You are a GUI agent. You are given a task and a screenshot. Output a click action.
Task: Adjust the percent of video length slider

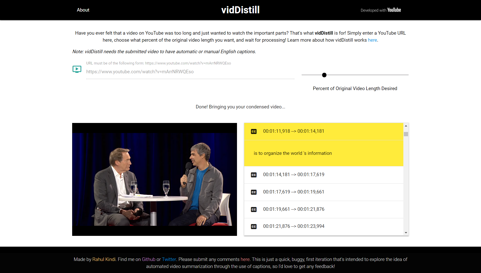324,75
